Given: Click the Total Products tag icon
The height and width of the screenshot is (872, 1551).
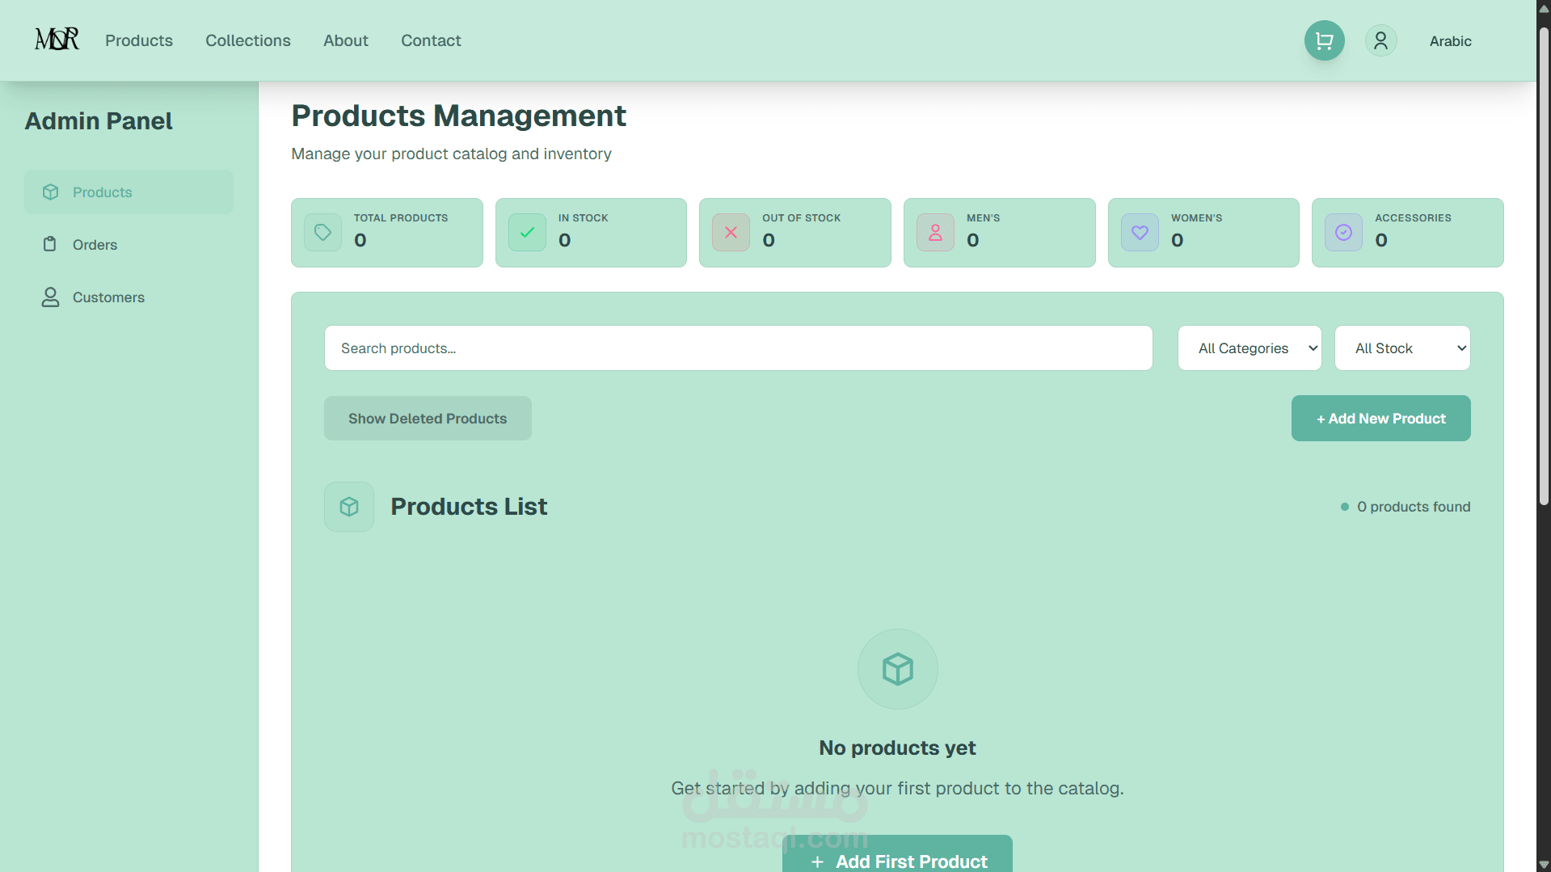Looking at the screenshot, I should point(322,233).
